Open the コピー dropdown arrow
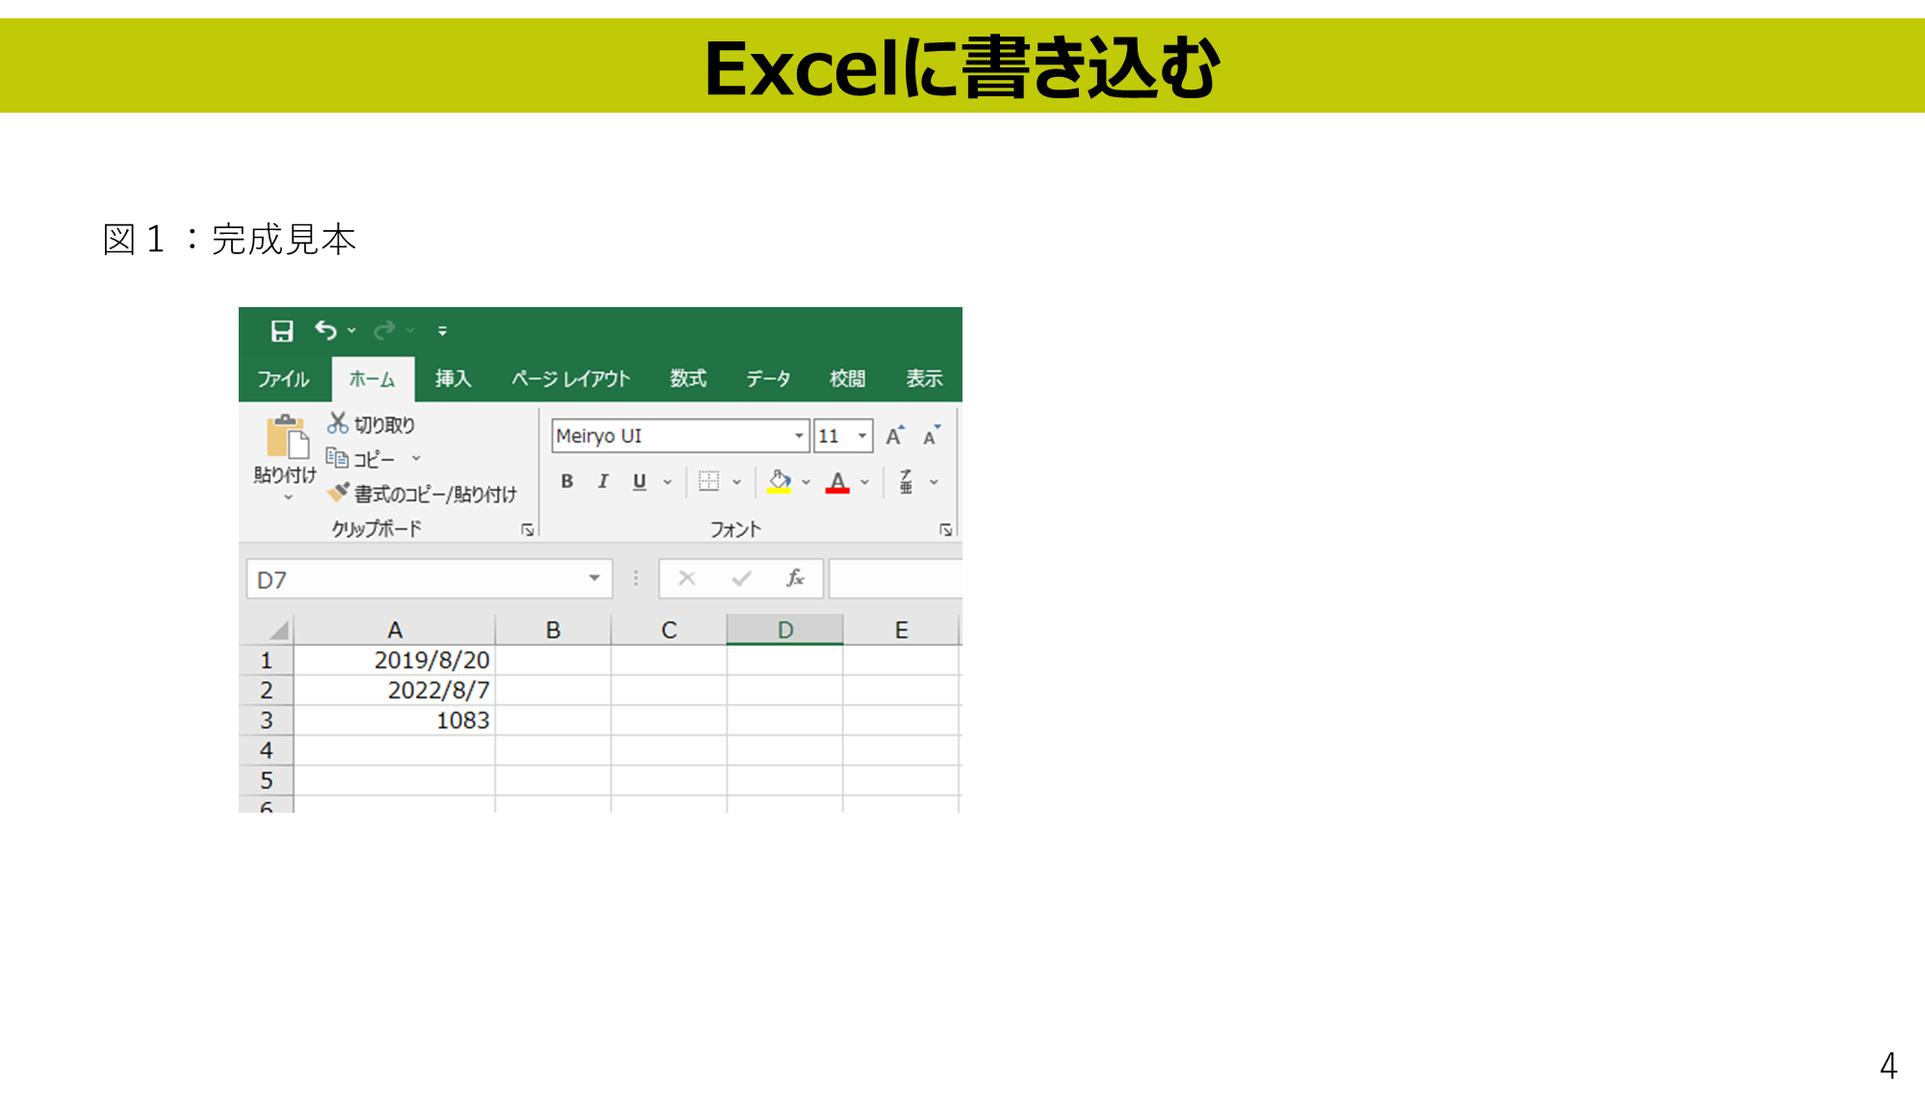The height and width of the screenshot is (1113, 1925). [x=417, y=459]
